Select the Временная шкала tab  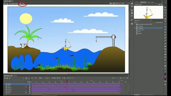(x=8, y=76)
